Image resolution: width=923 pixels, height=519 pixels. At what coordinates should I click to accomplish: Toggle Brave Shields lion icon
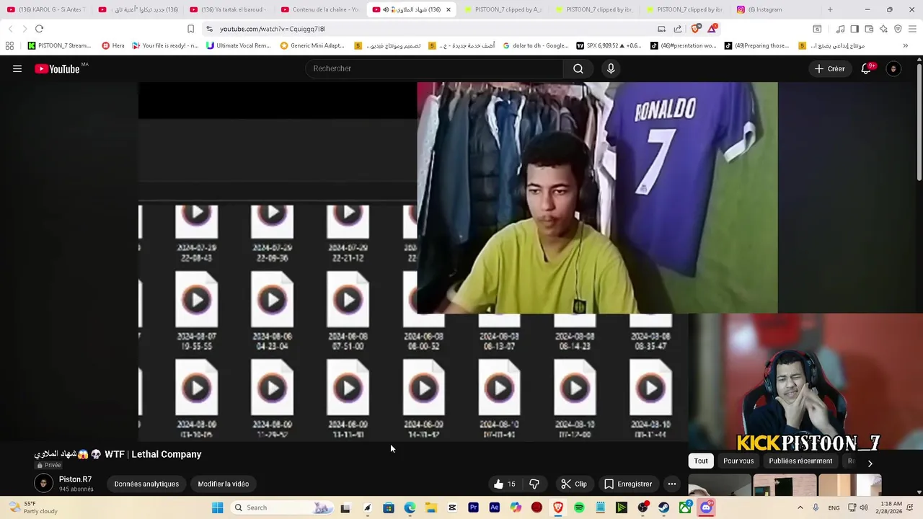coord(695,29)
